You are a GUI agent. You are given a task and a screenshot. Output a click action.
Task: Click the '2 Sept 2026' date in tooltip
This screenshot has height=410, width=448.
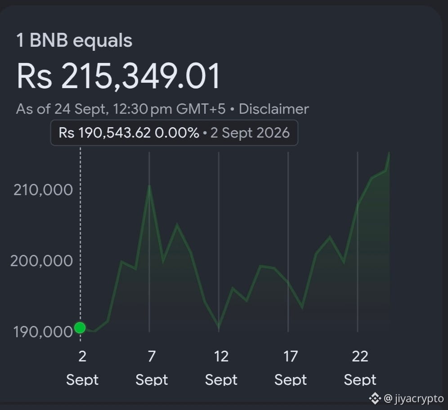coord(250,133)
